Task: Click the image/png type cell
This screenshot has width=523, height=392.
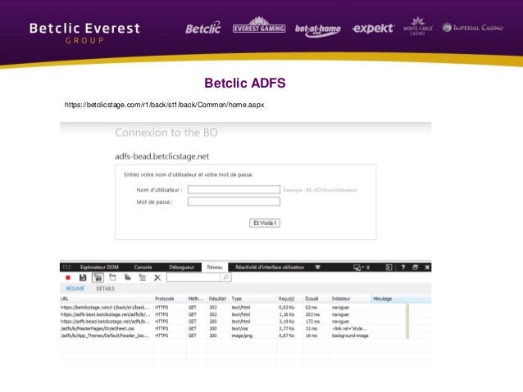Action: pyautogui.click(x=242, y=336)
